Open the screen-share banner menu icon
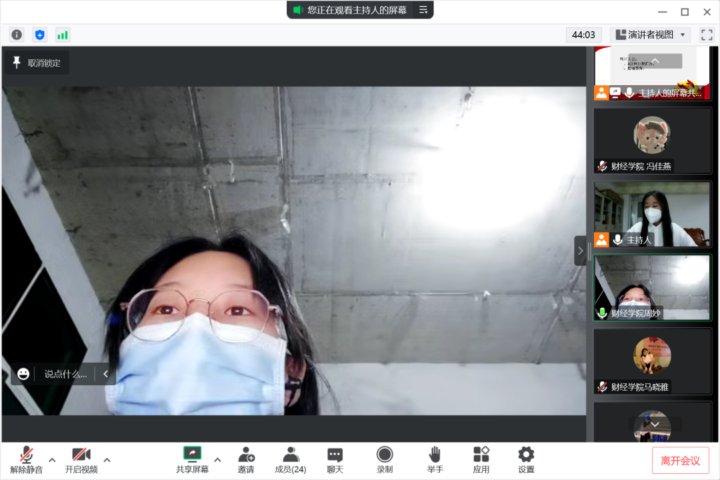Screen dimensions: 720x480 (423, 9)
